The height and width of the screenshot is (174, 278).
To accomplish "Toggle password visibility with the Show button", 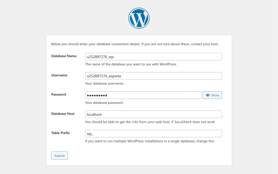I will point(212,95).
